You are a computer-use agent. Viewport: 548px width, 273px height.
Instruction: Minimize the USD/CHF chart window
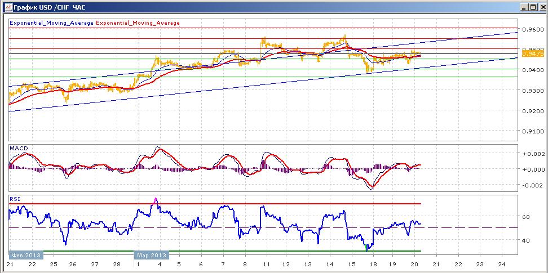click(524, 7)
